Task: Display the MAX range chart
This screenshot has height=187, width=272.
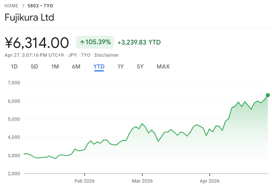Action: pyautogui.click(x=163, y=67)
